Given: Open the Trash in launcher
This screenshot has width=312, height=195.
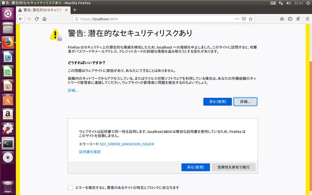Looking at the screenshot, I should [x=8, y=187].
